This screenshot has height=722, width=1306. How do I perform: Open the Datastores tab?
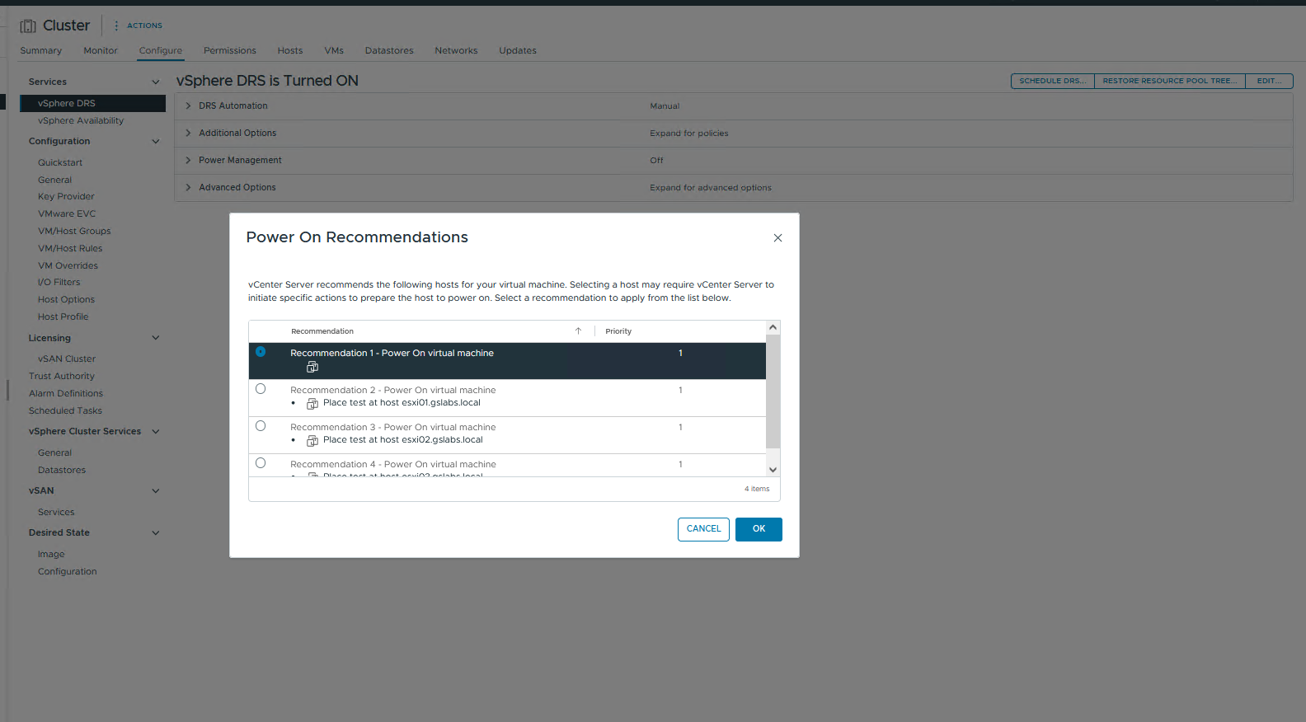pyautogui.click(x=389, y=50)
